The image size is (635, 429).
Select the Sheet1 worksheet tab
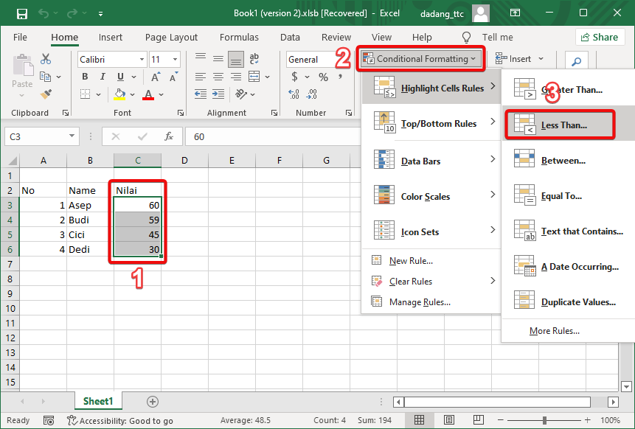98,401
